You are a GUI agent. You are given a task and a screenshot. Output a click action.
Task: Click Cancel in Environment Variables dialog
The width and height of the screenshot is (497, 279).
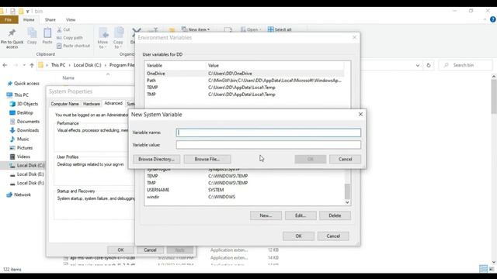(333, 236)
